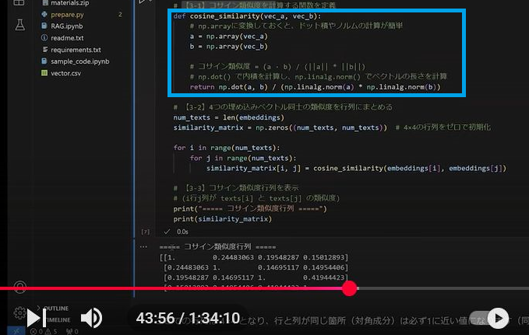
Task: Open prepare.py in the explorer
Action: [x=67, y=15]
